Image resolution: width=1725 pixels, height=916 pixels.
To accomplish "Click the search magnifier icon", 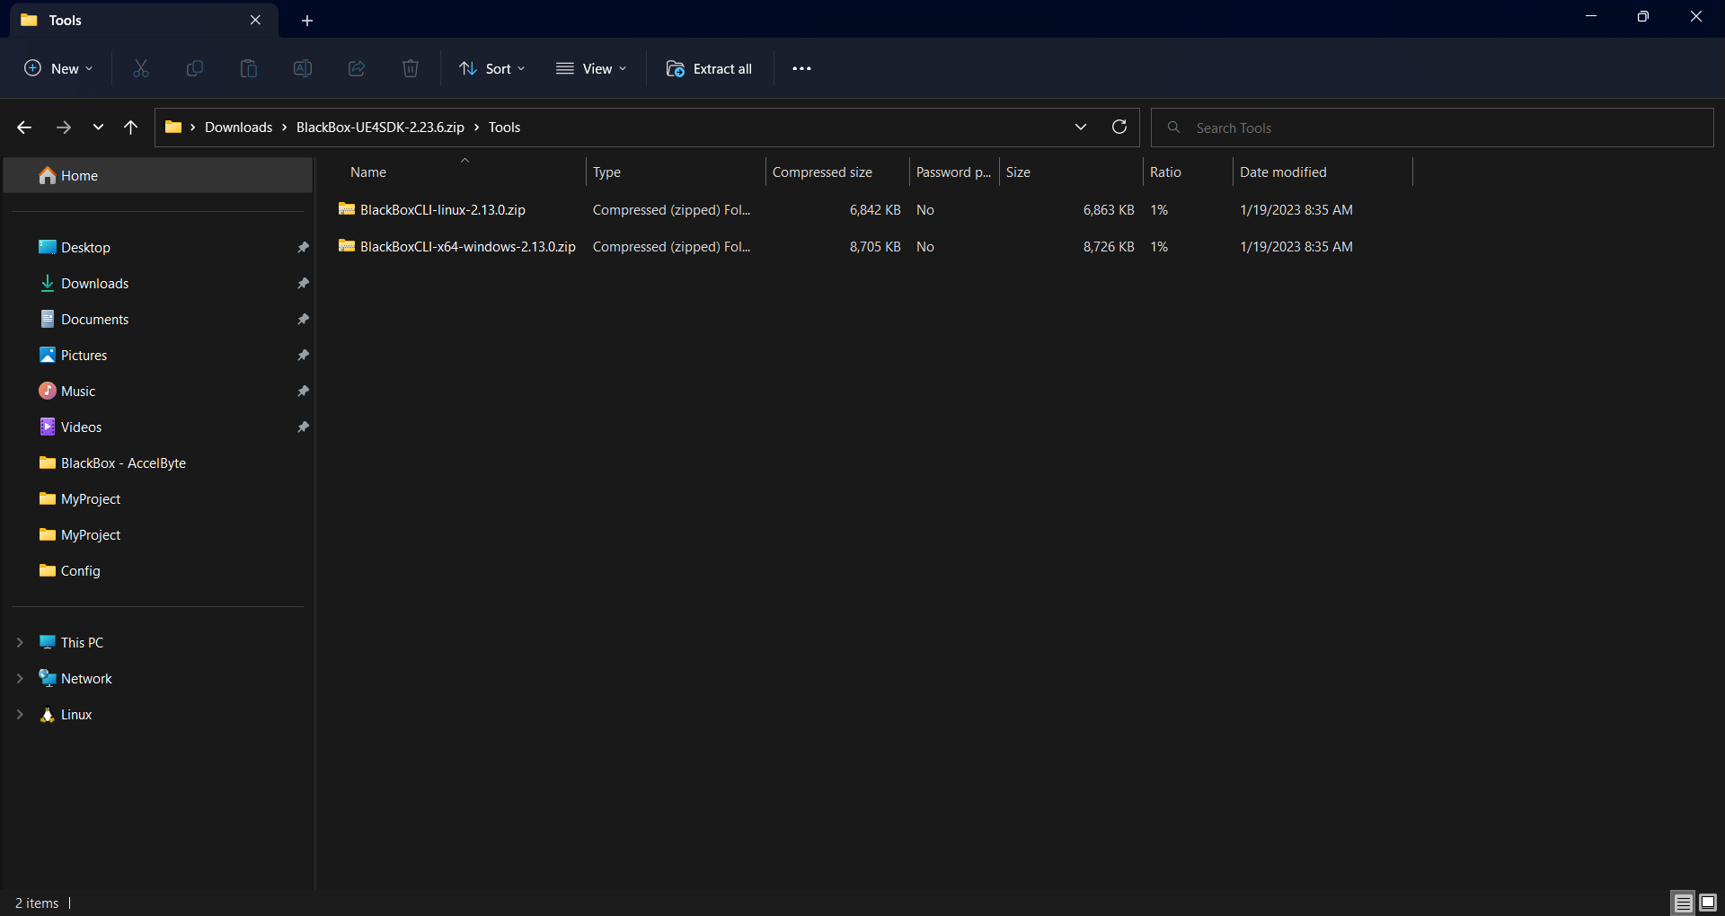I will coord(1173,128).
